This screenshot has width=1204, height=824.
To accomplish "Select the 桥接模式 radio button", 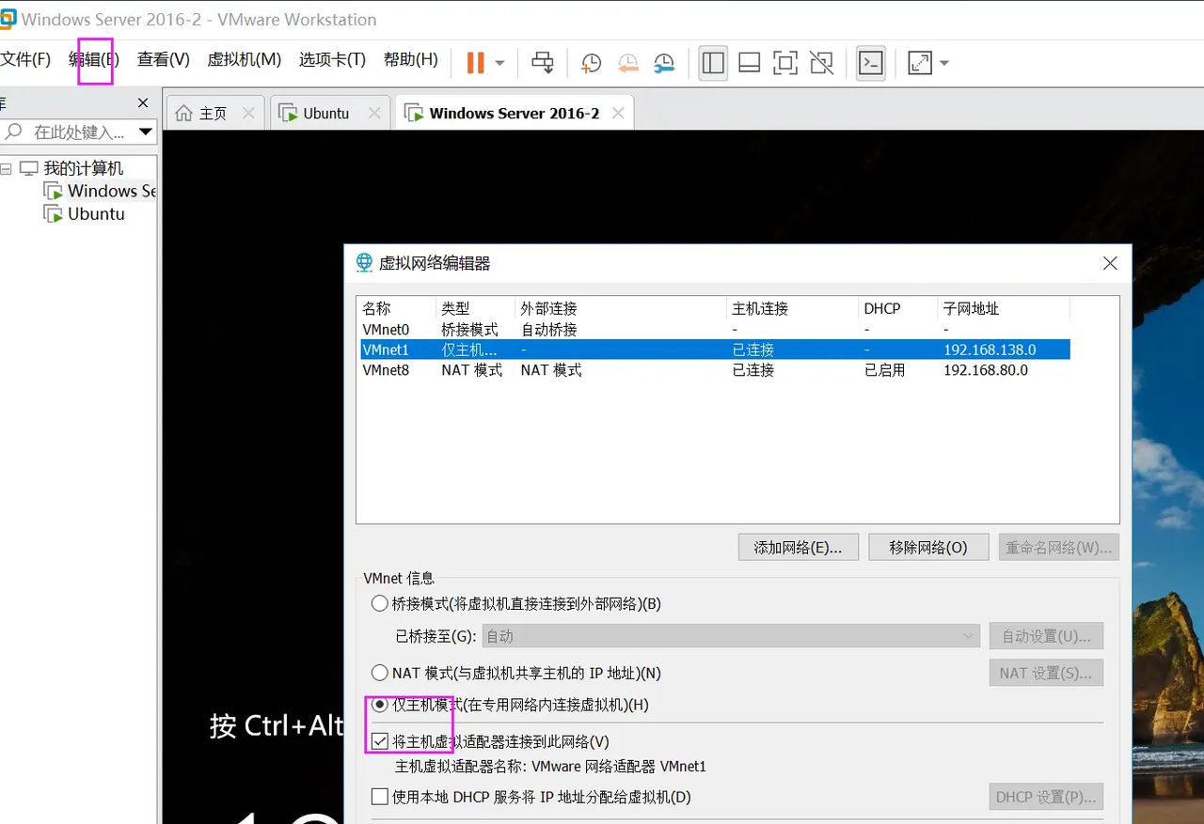I will [x=379, y=603].
